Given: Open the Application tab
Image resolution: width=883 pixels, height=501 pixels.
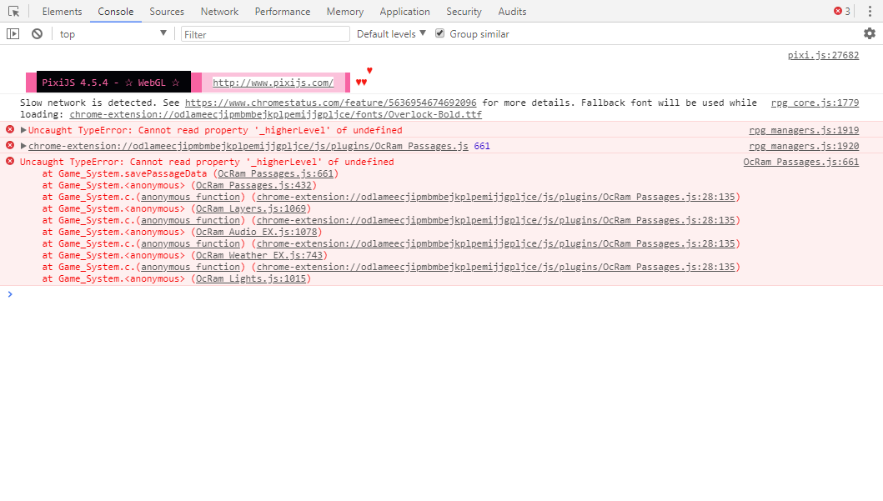Looking at the screenshot, I should pos(405,12).
